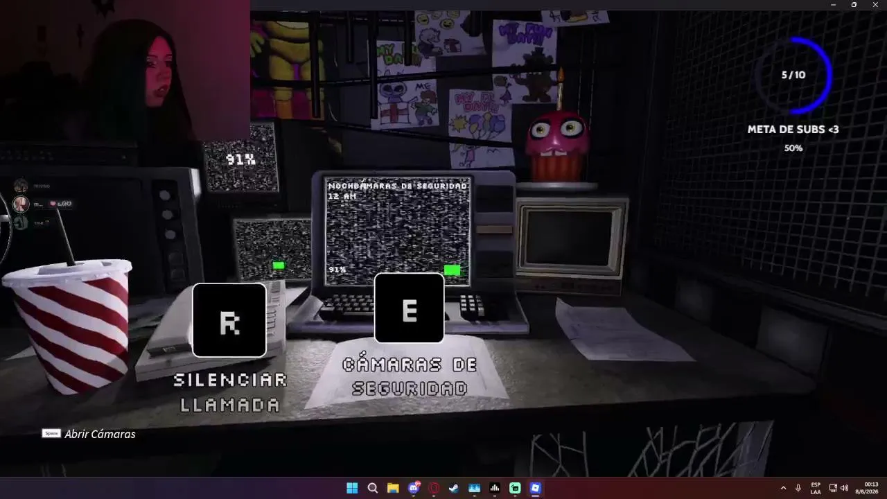Click the central security camera monitor screen

398,231
